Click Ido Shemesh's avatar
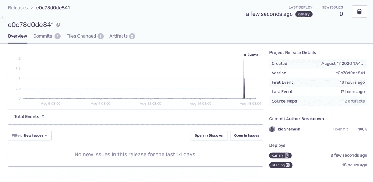373x182 pixels. point(272,129)
